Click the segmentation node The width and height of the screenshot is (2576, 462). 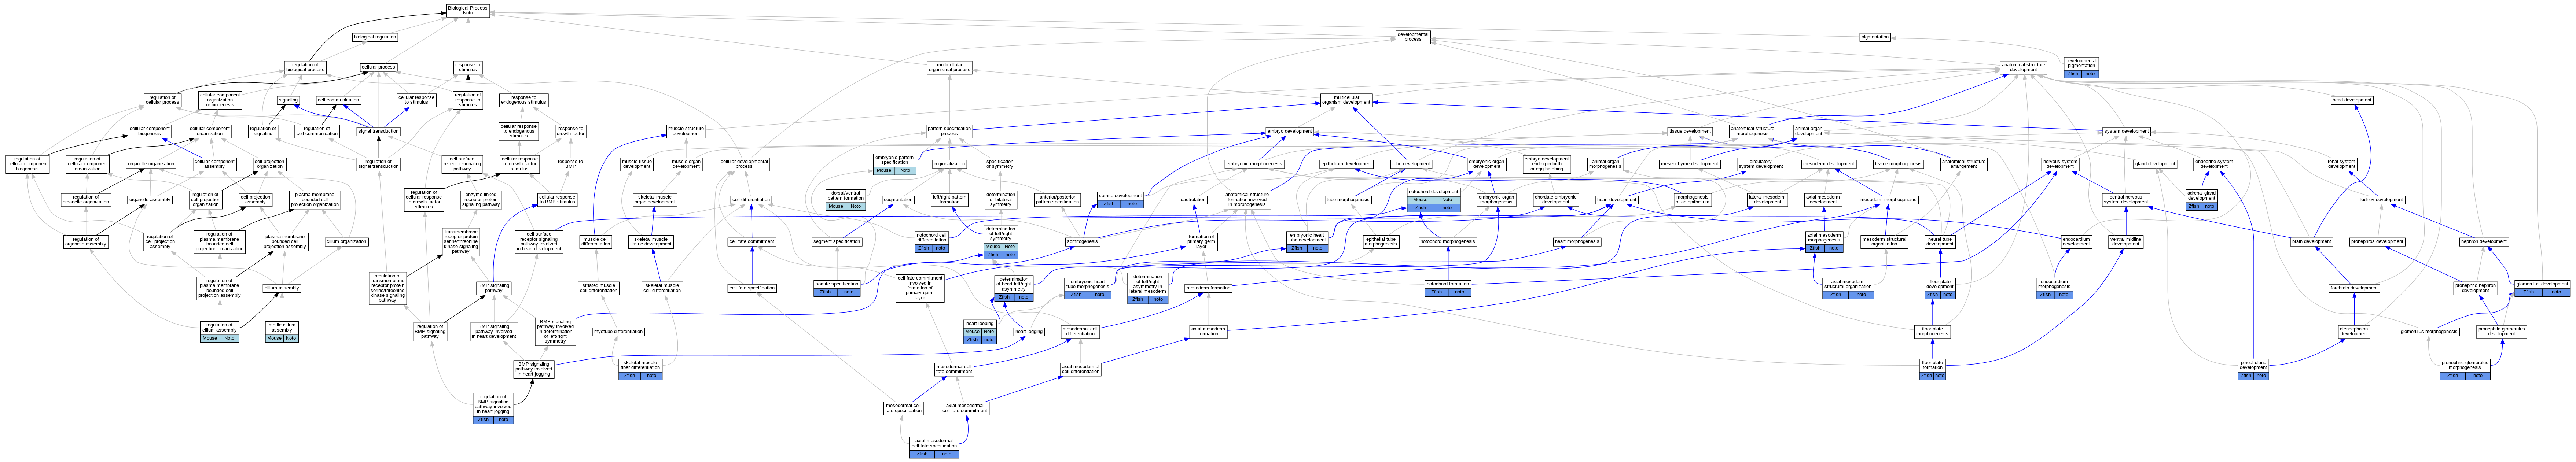(x=898, y=200)
